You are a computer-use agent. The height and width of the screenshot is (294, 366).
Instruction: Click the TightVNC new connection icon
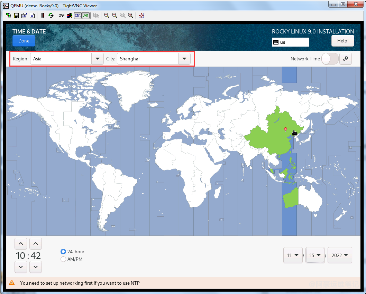tap(8, 16)
